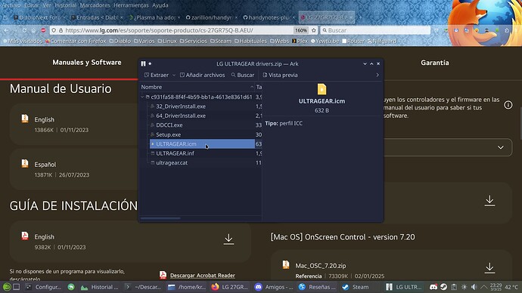Switch to the ¿Plasma ha adop tab
This screenshot has width=522, height=293.
(x=154, y=17)
